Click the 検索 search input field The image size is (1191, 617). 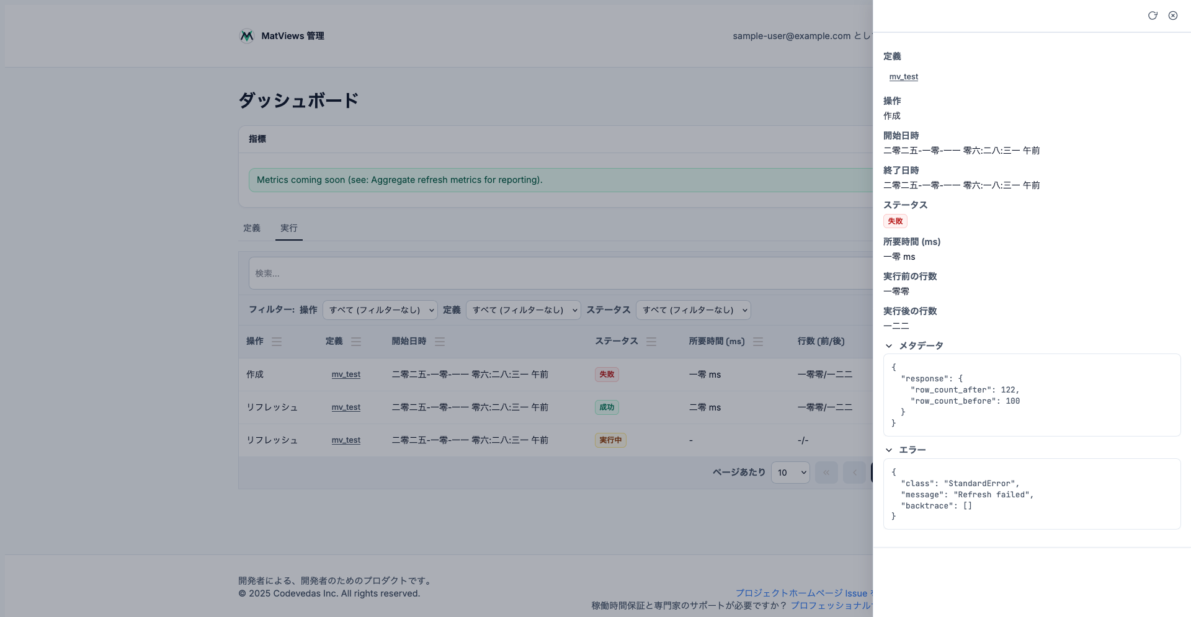coord(558,273)
